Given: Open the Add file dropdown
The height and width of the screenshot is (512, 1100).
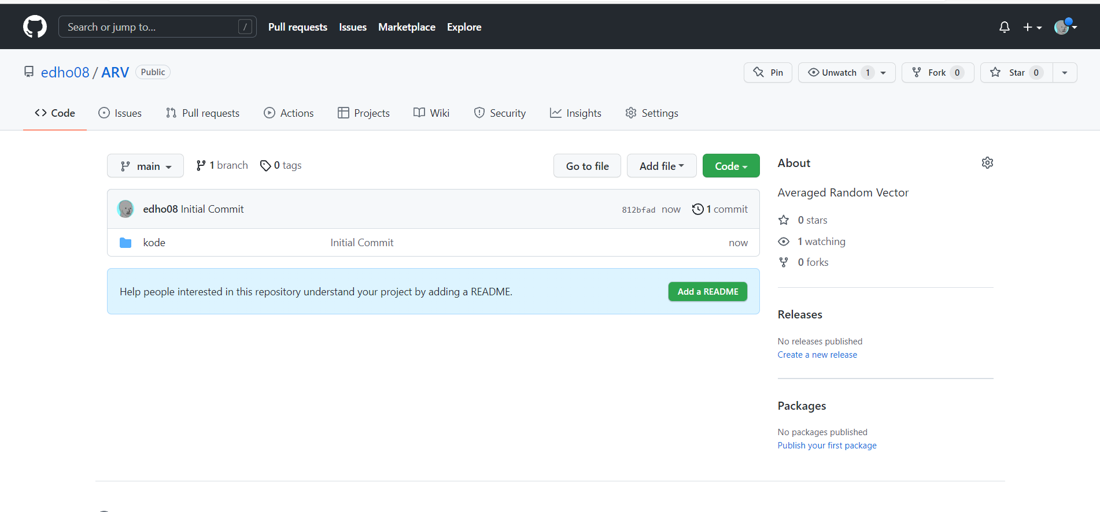Looking at the screenshot, I should point(661,166).
